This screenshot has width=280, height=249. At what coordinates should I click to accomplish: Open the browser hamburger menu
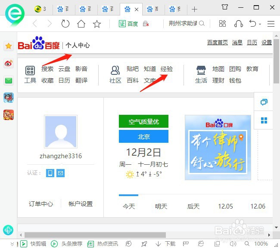click(x=271, y=24)
